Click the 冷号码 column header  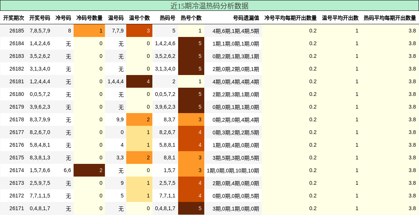click(63, 18)
